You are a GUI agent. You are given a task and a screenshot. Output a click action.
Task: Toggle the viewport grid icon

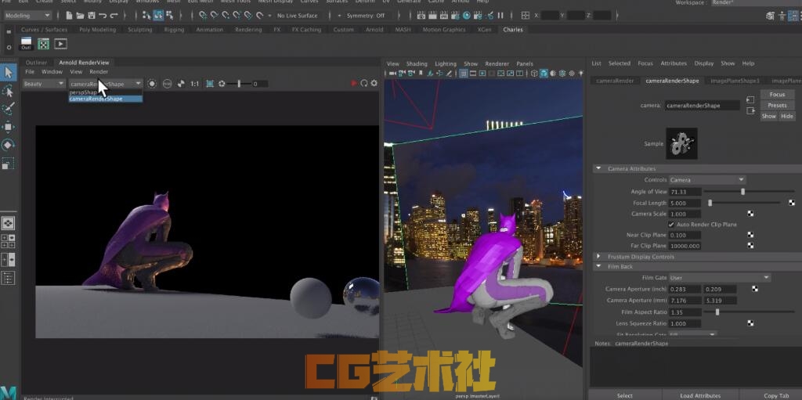pos(464,73)
